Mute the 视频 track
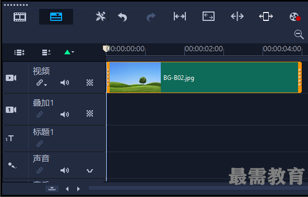The width and height of the screenshot is (308, 197). pos(65,83)
